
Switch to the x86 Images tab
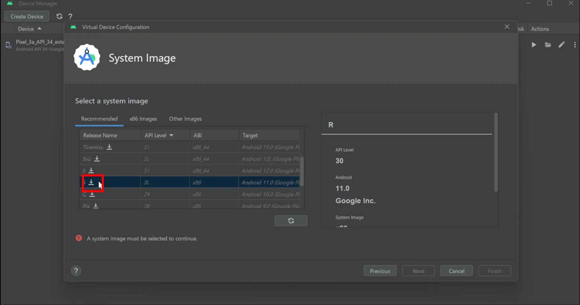click(143, 119)
